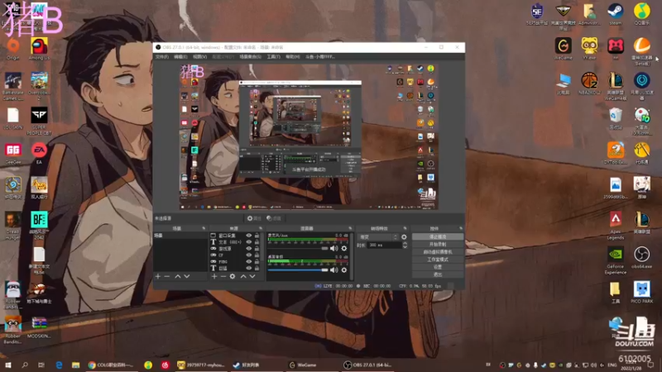This screenshot has width=662, height=372.
Task: Pop out the Controls dock panel
Action: click(x=461, y=228)
